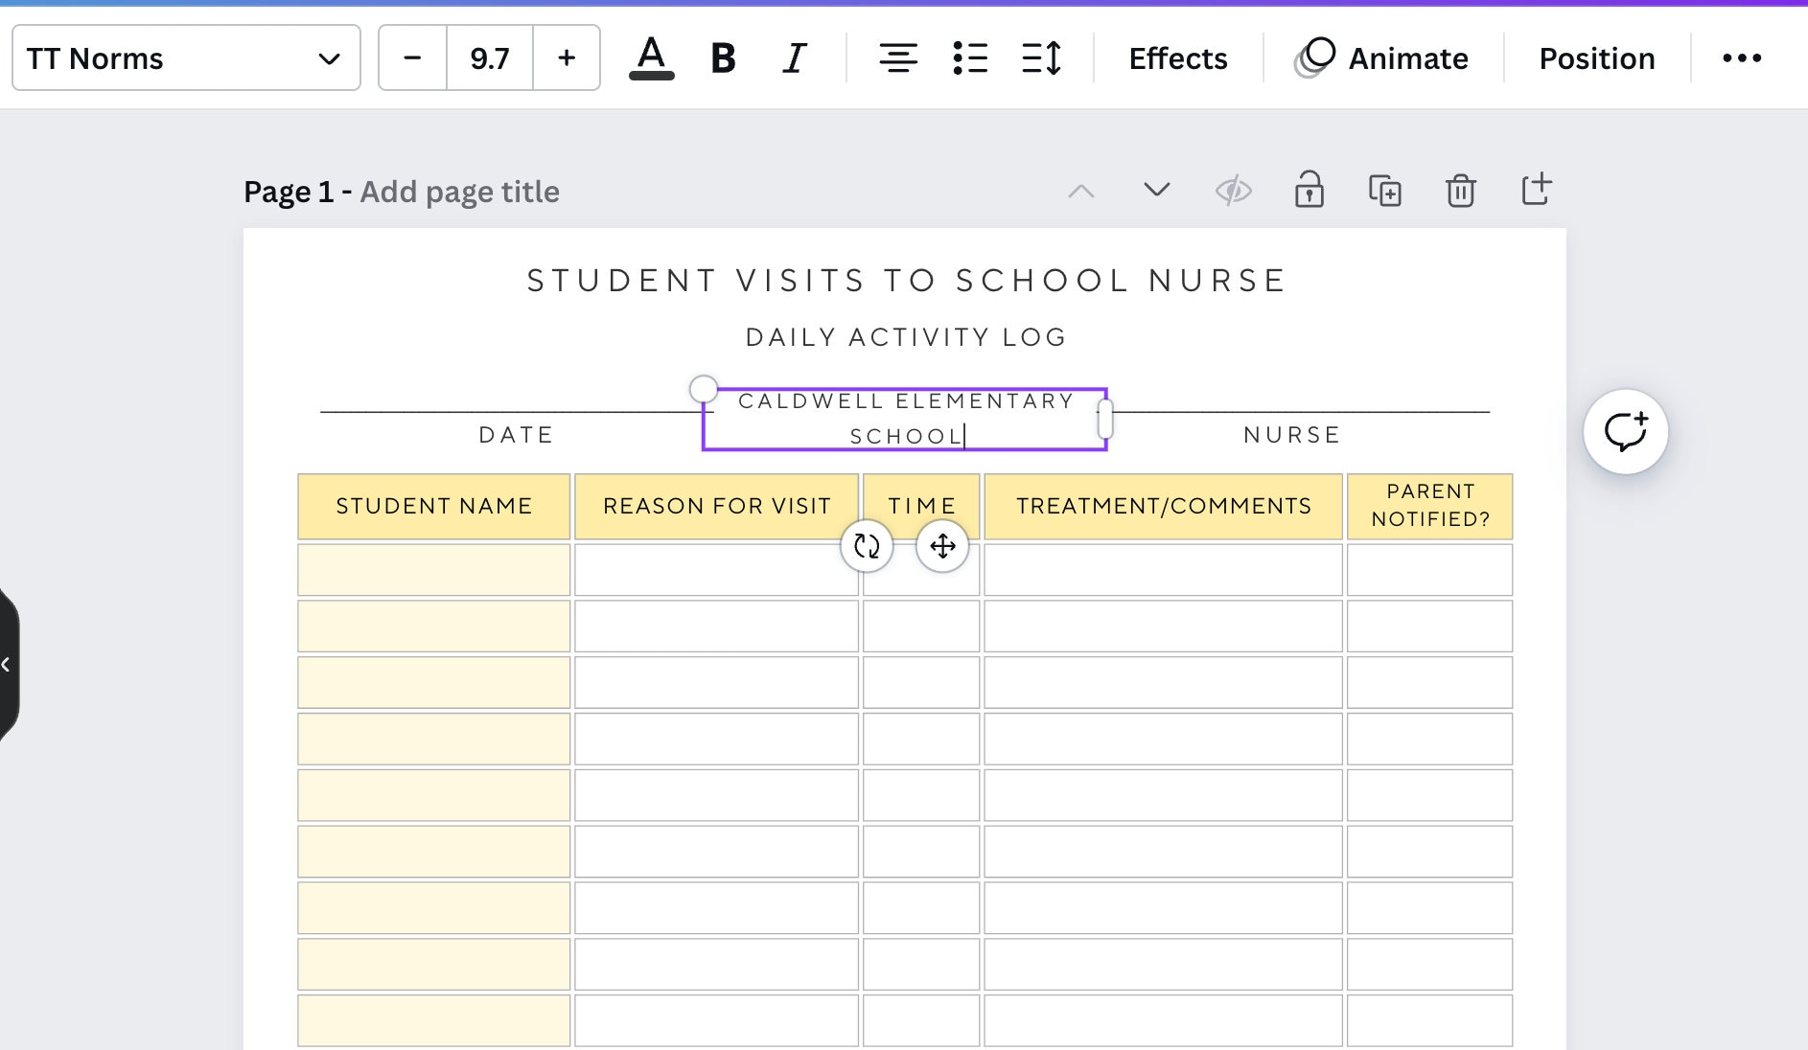Move Page 1 down using the chevron
1808x1050 pixels.
tap(1157, 191)
